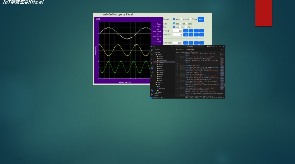Click the >> button next to T-pos
The height and width of the screenshot is (164, 295).
pyautogui.click(x=201, y=35)
